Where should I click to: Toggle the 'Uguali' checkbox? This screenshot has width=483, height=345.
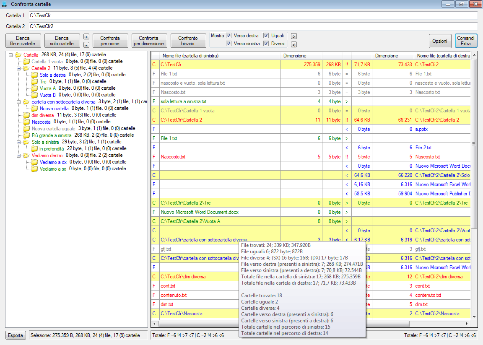[266, 36]
